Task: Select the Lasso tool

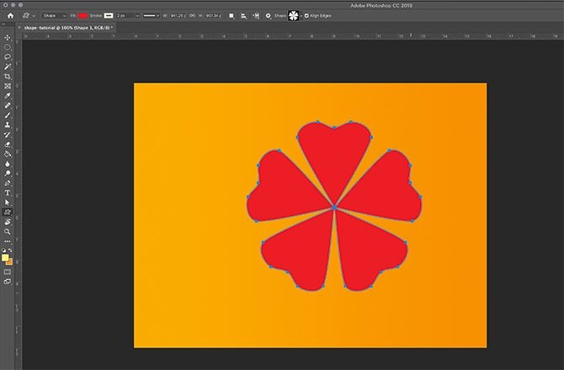Action: click(8, 56)
